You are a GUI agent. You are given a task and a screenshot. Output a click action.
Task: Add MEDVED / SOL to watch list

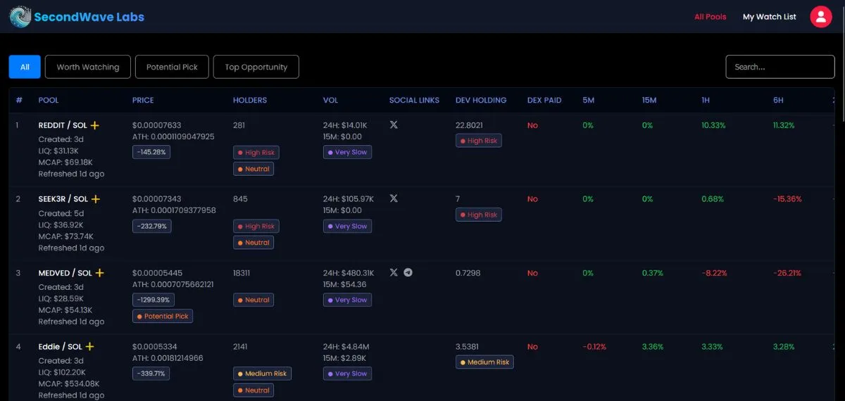click(100, 273)
